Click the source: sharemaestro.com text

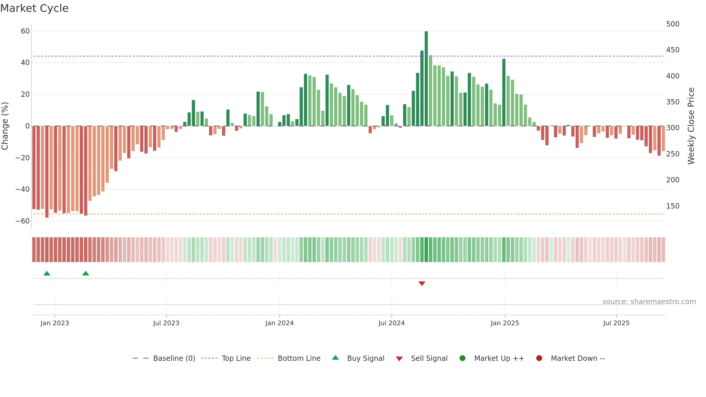click(649, 301)
